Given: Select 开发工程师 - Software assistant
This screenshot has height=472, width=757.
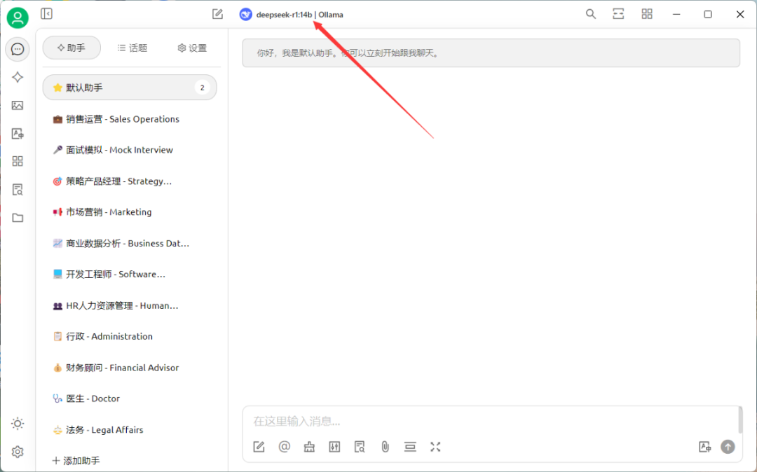Looking at the screenshot, I should click(x=130, y=275).
